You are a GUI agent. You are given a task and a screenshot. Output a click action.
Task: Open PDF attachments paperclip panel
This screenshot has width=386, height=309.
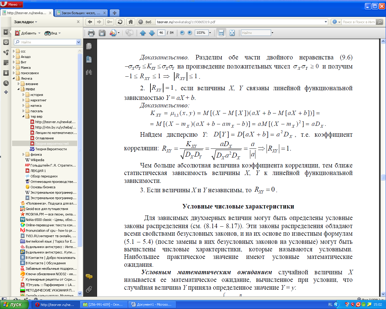[x=89, y=289]
